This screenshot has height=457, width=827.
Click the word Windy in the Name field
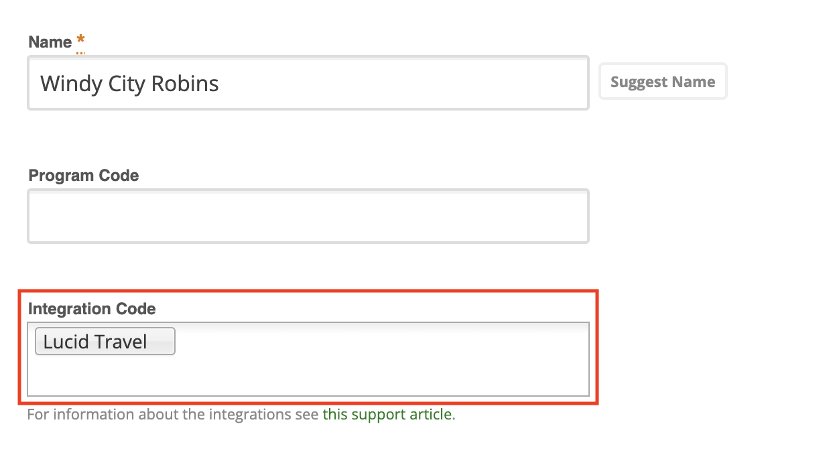click(x=62, y=83)
